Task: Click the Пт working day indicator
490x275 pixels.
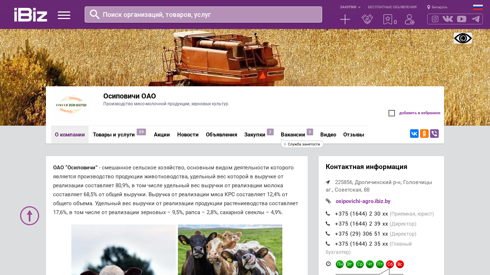Action: click(380, 264)
